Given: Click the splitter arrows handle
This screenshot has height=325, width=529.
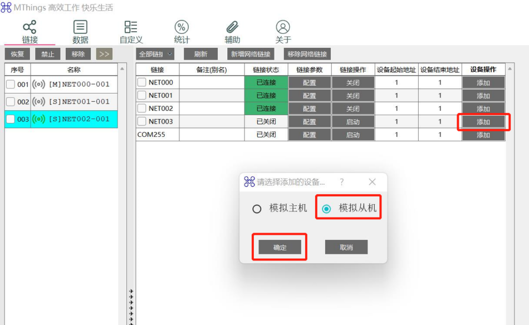Looking at the screenshot, I should [131, 306].
